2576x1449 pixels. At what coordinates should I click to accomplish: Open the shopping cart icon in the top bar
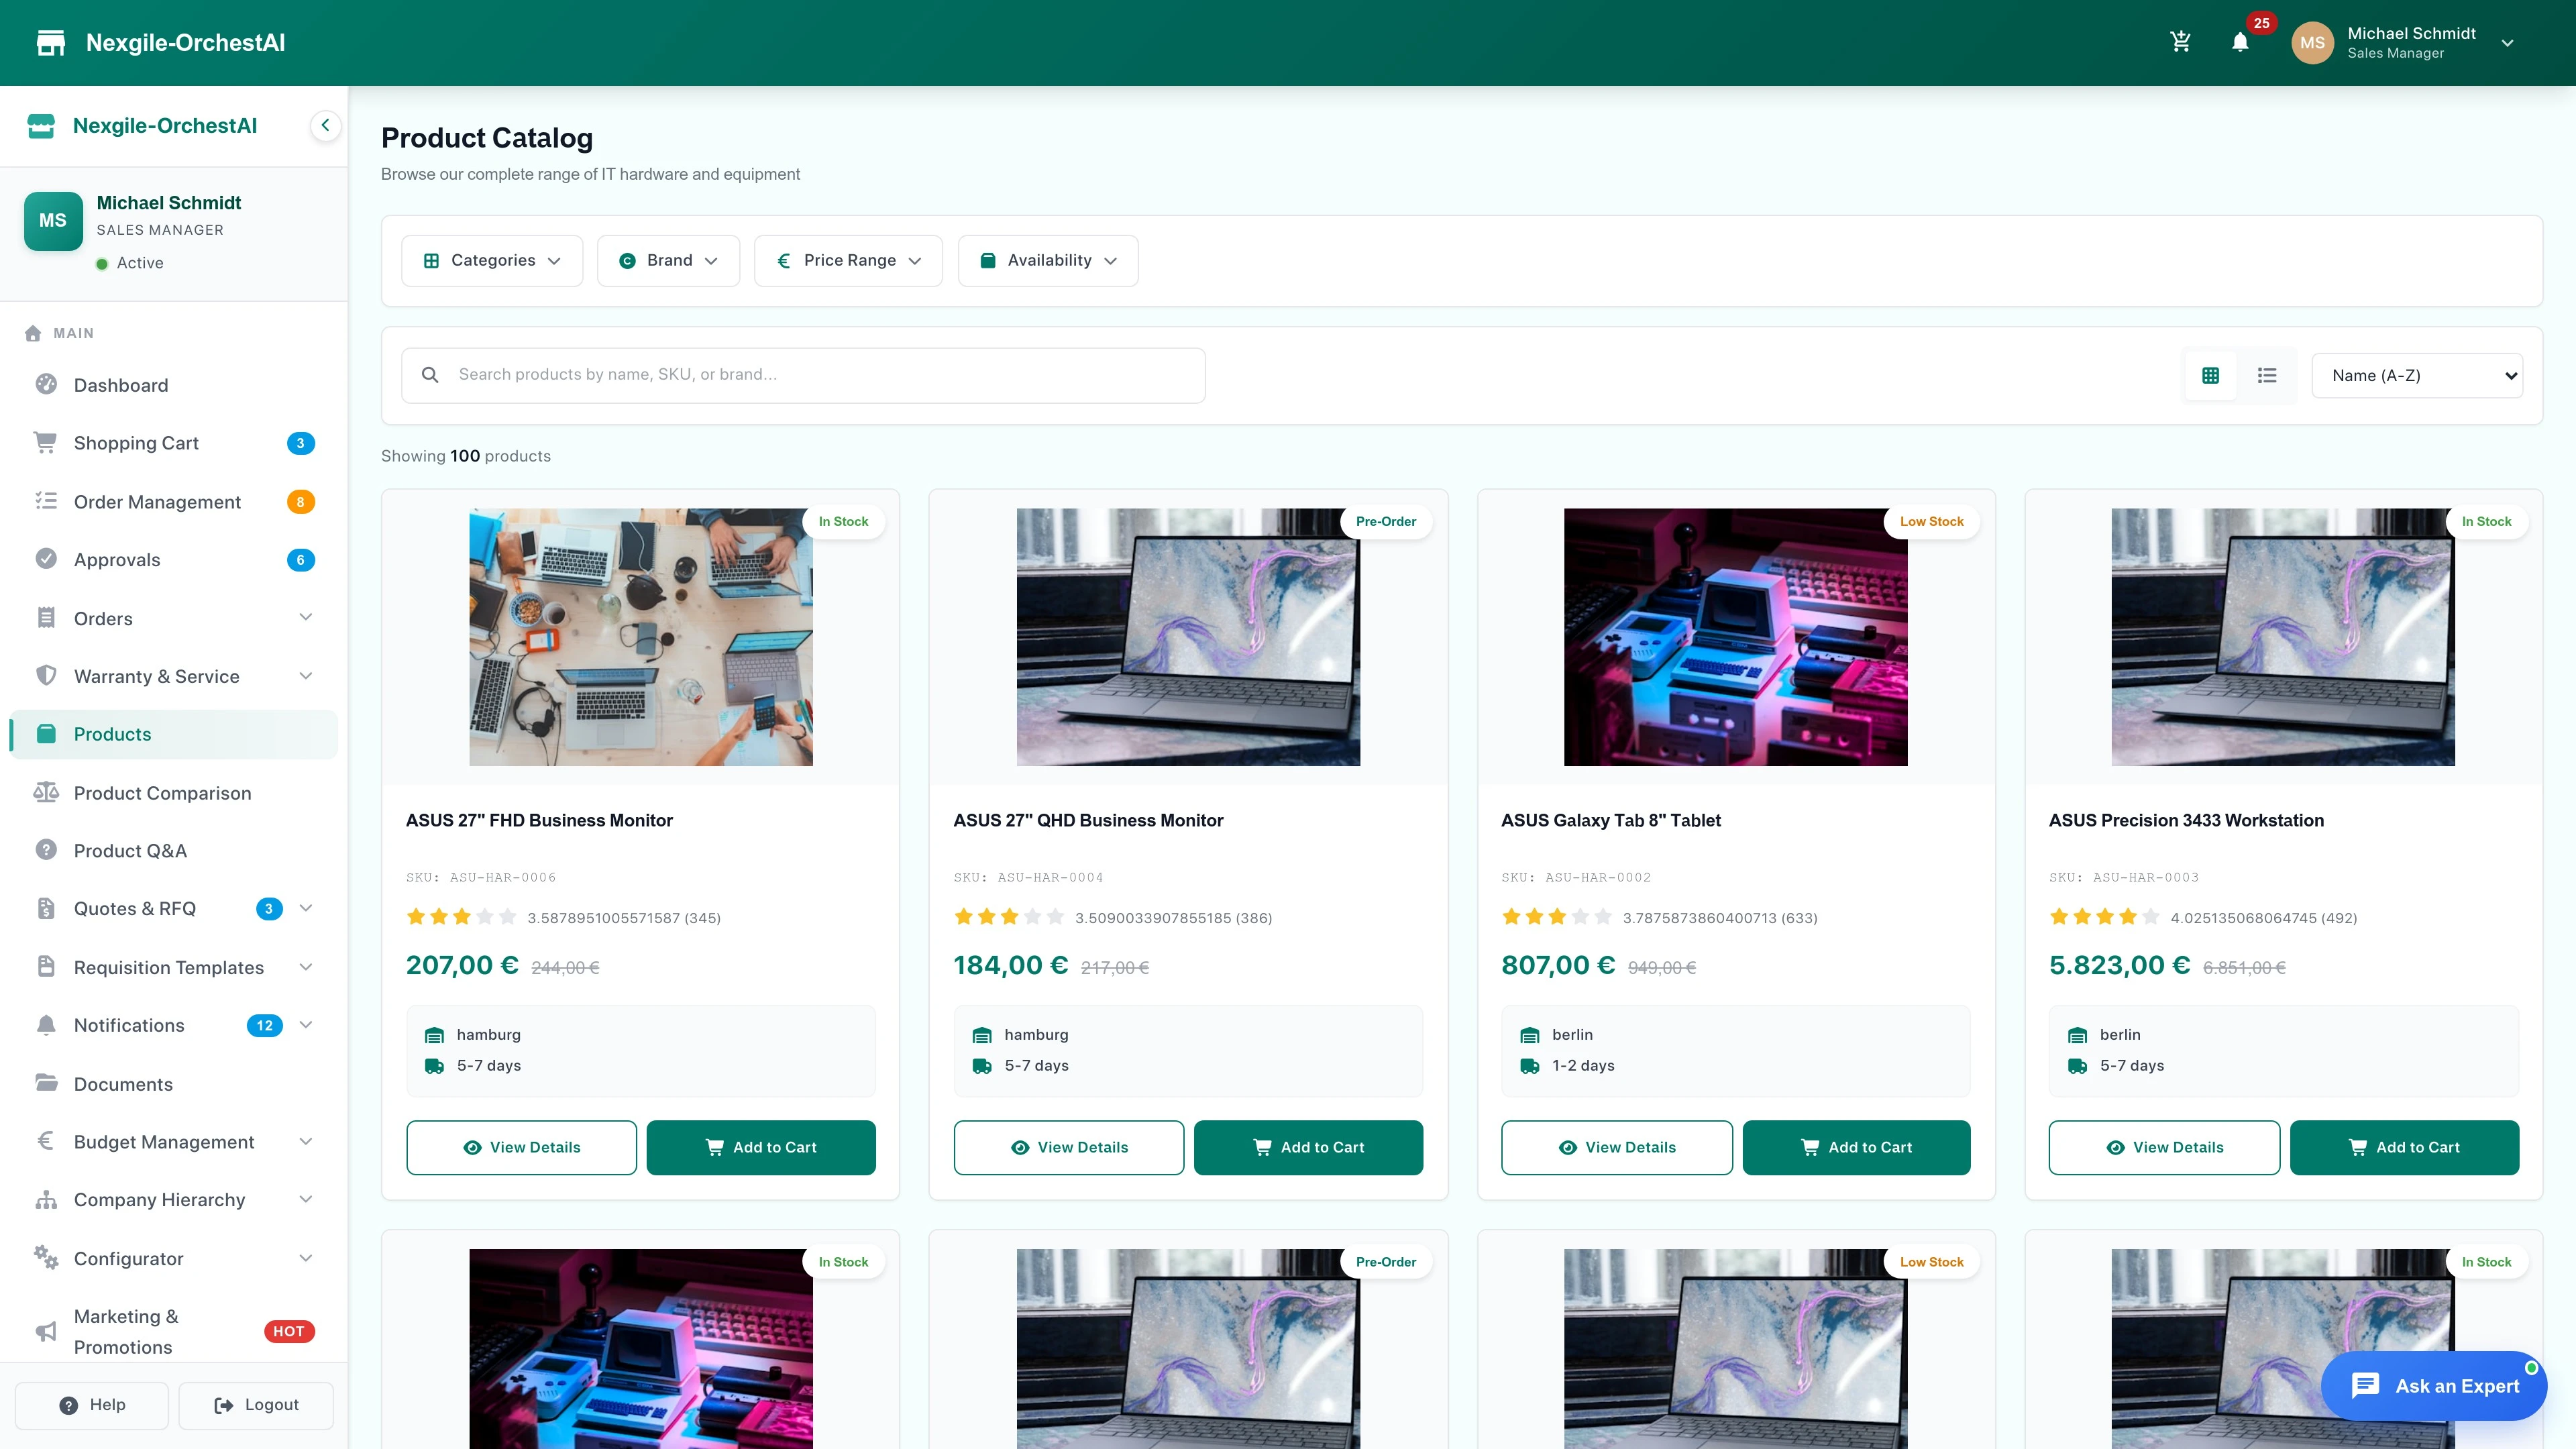[2181, 42]
